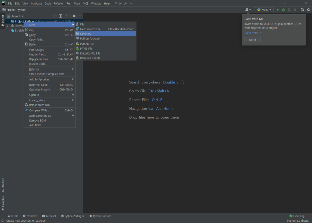Click the locate-file target icon in Project panel
Screen dimensions: 312x223
(55, 16)
